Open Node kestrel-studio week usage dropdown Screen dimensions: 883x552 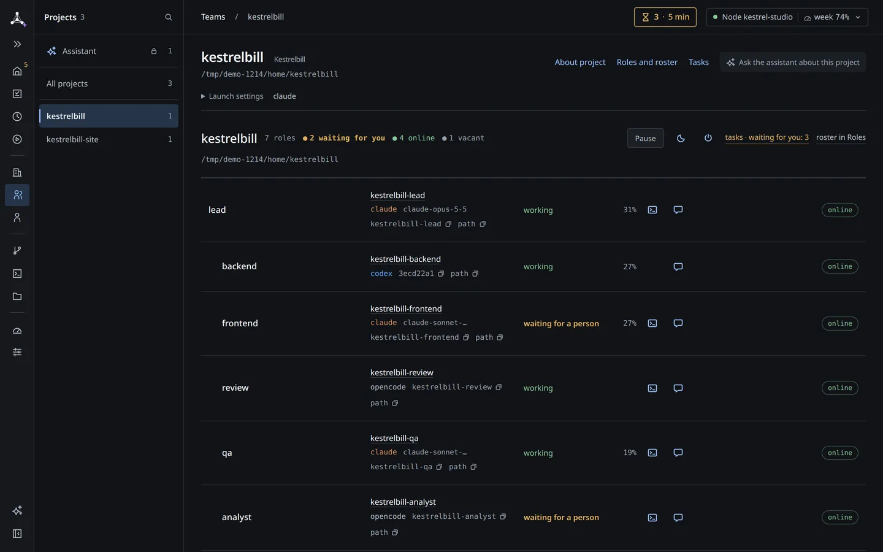click(787, 17)
